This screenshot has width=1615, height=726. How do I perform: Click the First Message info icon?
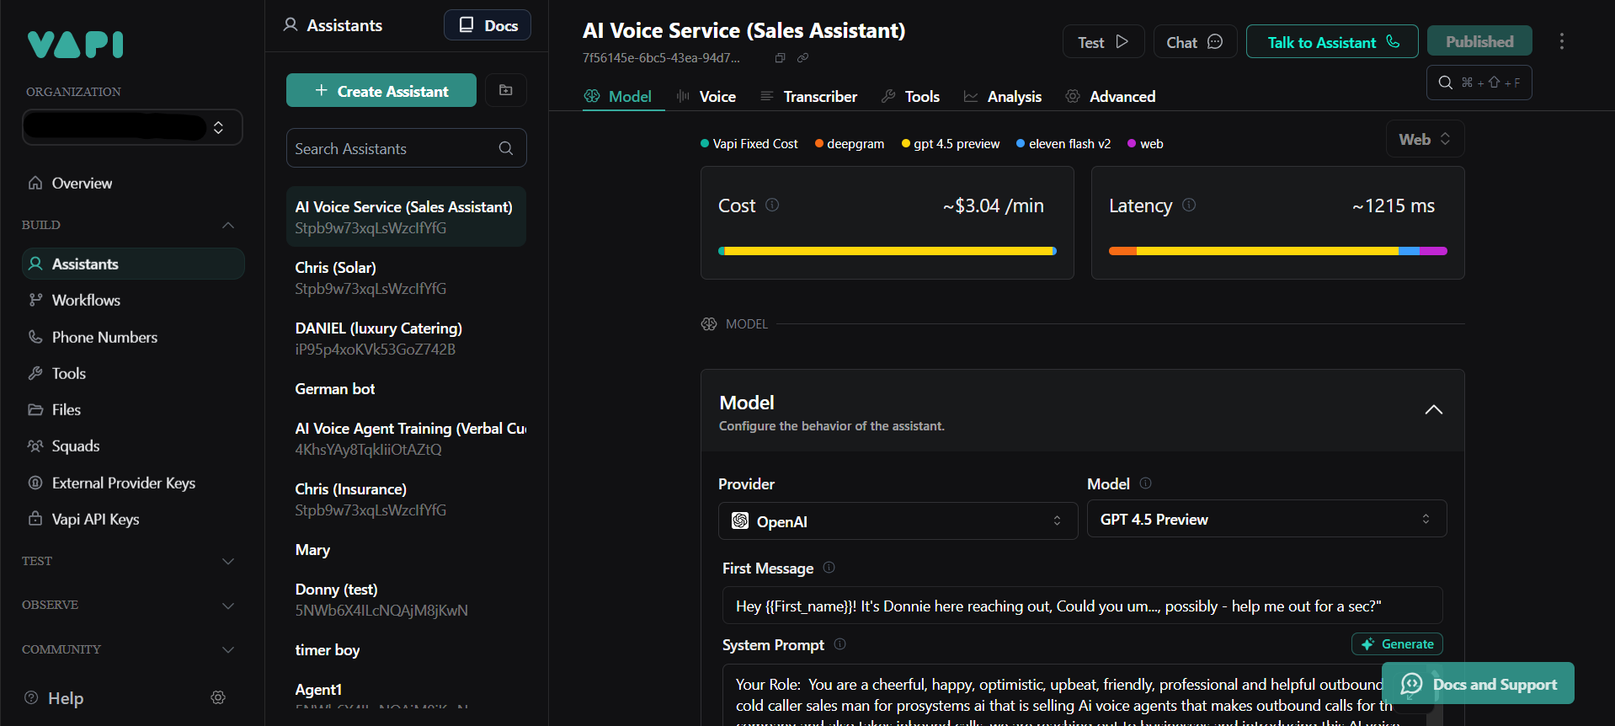[x=829, y=568]
